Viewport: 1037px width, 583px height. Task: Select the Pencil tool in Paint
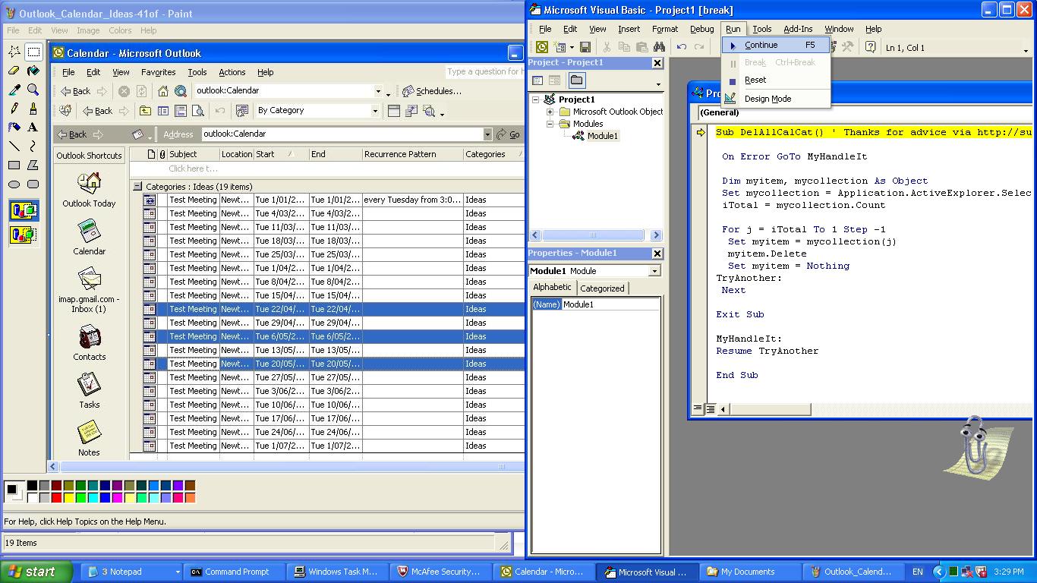pyautogui.click(x=14, y=109)
